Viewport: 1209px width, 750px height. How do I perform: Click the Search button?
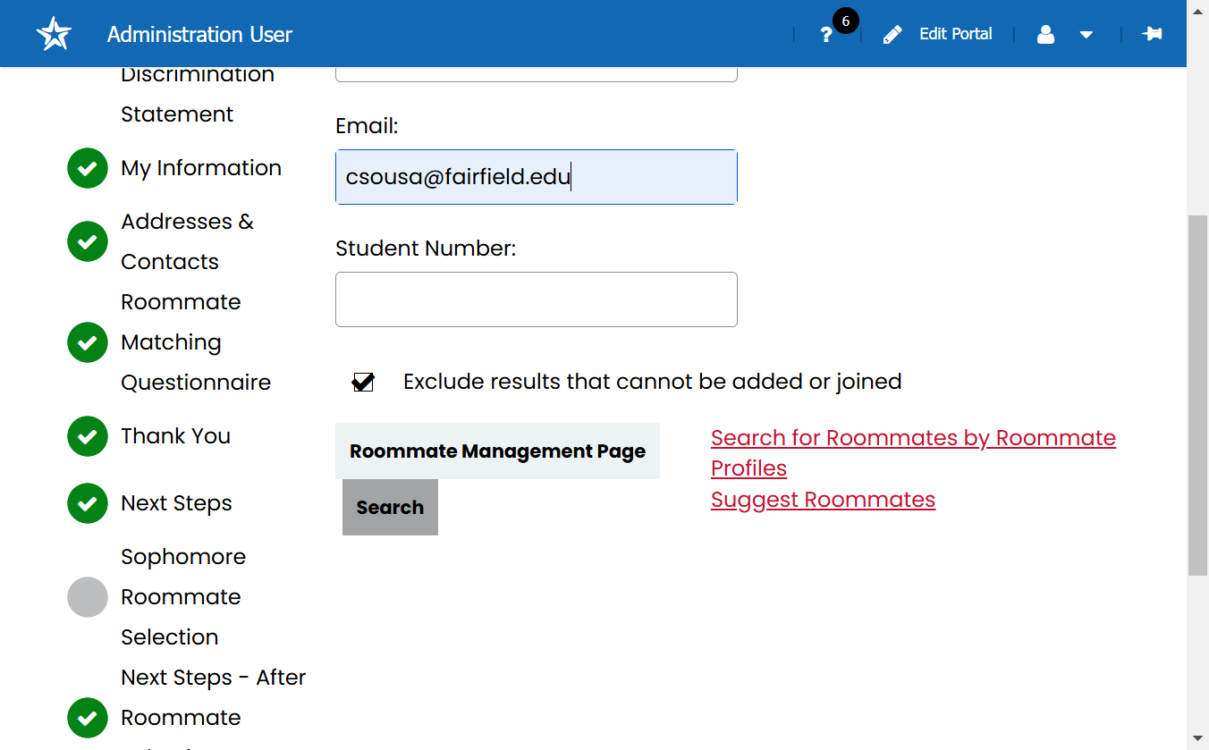[x=390, y=508]
